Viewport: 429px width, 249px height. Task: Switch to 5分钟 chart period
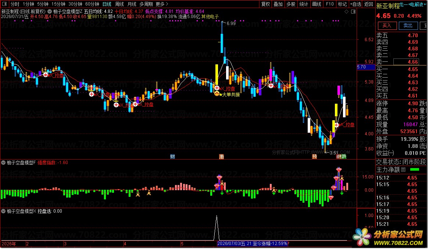click(43, 4)
